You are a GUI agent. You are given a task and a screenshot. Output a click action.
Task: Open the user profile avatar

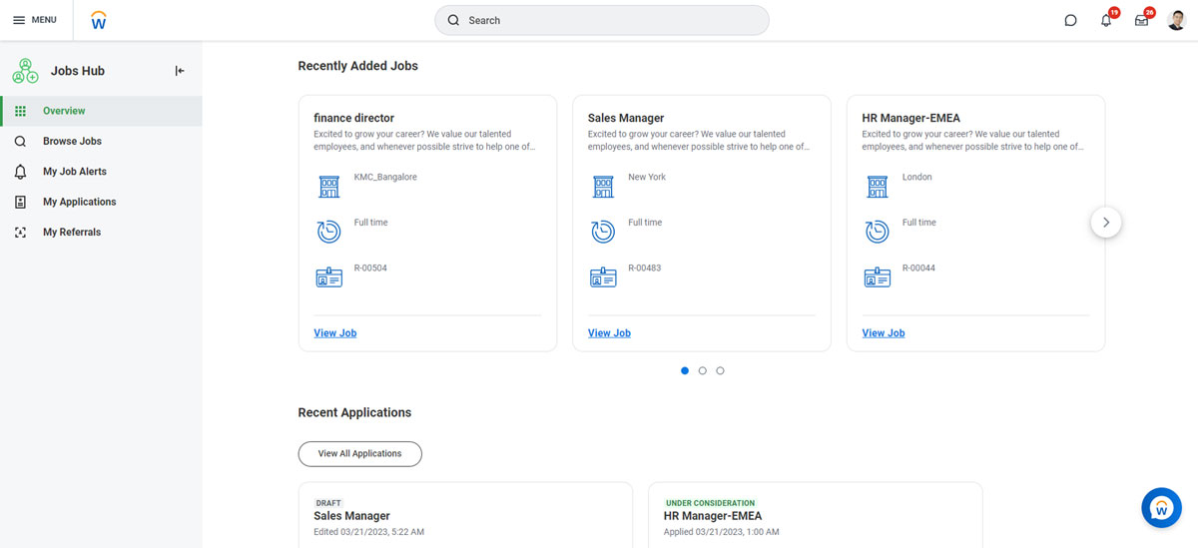(x=1176, y=20)
